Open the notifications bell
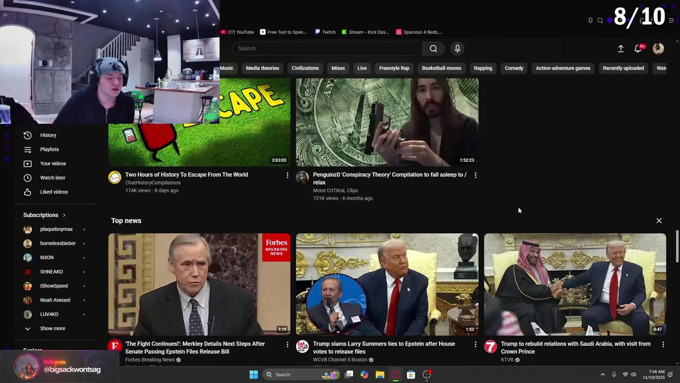The height and width of the screenshot is (383, 680). pos(638,48)
